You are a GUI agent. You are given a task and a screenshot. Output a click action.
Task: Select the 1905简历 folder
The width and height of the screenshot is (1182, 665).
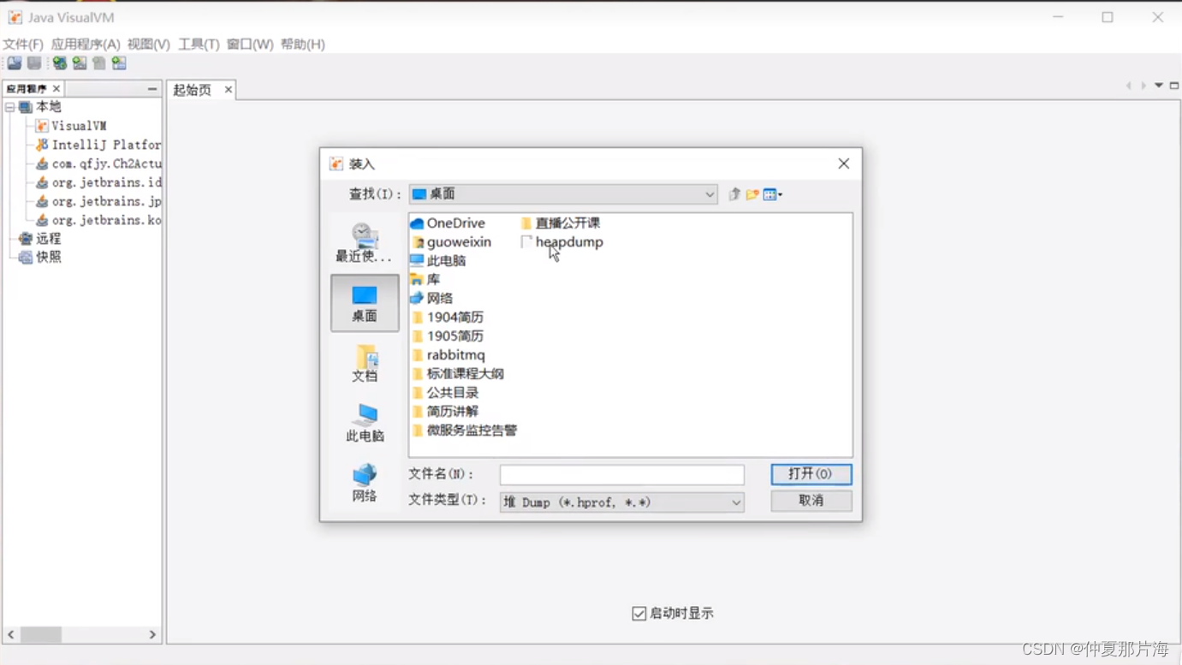(447, 336)
